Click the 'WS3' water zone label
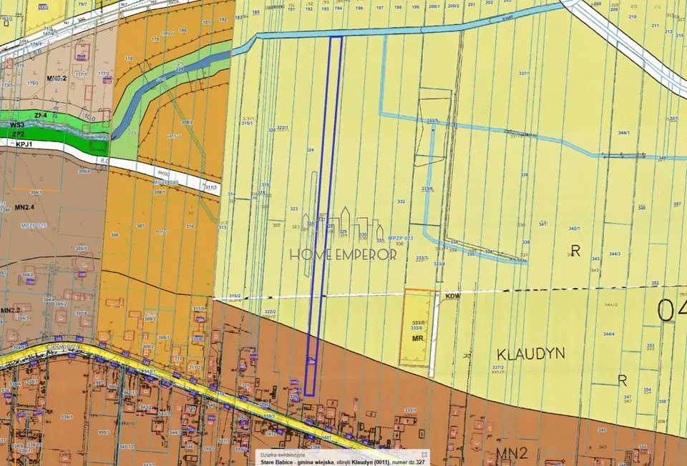The height and width of the screenshot is (466, 687). click(17, 125)
